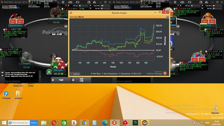Open lobby home icon in North Pekin table

tap(94, 2)
